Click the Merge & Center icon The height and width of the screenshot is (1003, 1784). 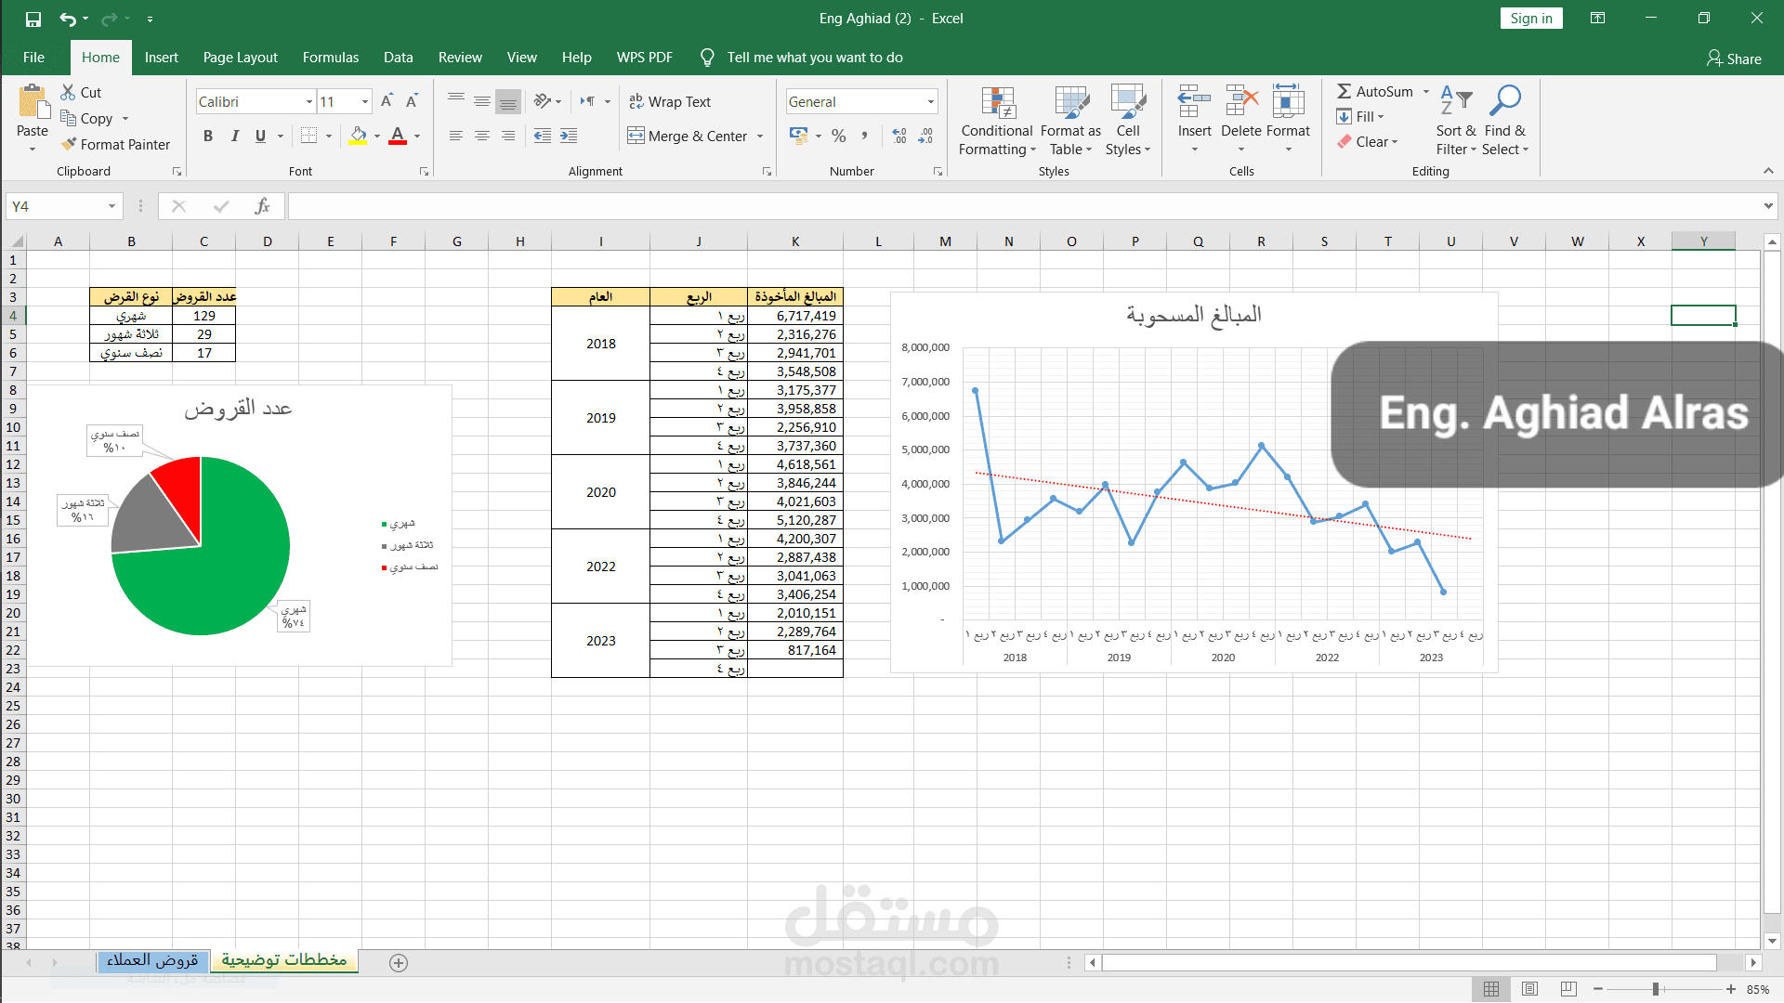[636, 136]
